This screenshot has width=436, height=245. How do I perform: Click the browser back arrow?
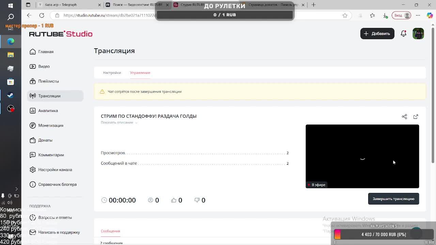point(29,15)
